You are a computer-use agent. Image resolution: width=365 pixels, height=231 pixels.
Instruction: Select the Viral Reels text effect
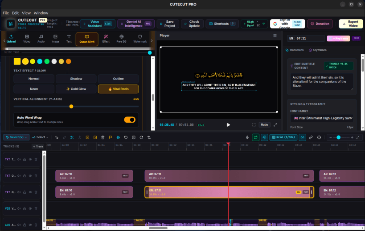(x=119, y=89)
